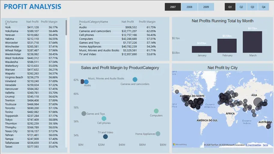This screenshot has height=154, width=274.
Task: Select the Waukesha city row
Action: (31, 62)
